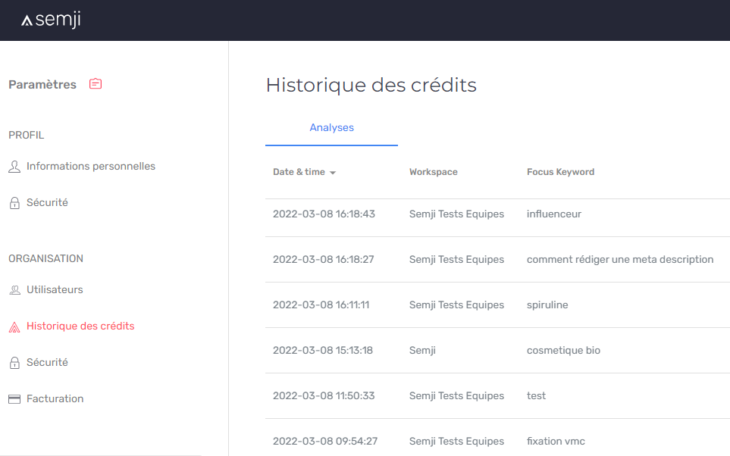
Task: Click the cosmetique bio keyword entry
Action: tap(563, 351)
